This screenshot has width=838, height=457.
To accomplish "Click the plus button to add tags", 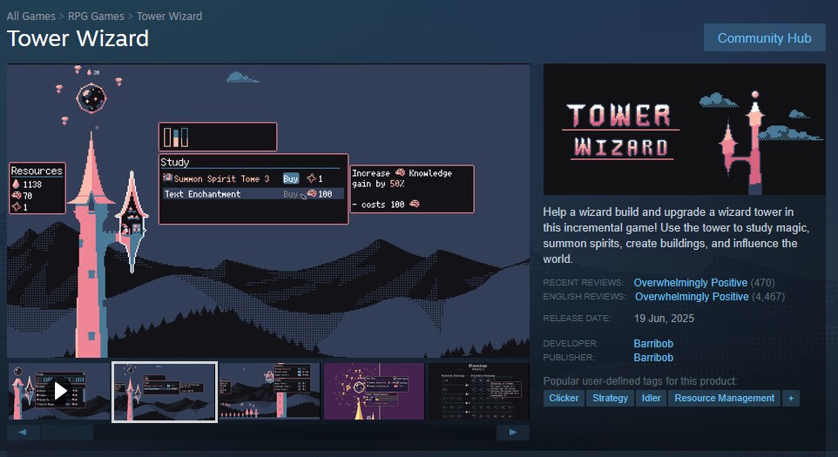I will [x=790, y=399].
